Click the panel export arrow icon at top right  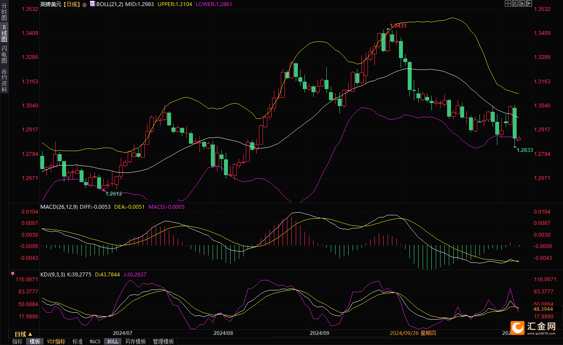click(529, 3)
